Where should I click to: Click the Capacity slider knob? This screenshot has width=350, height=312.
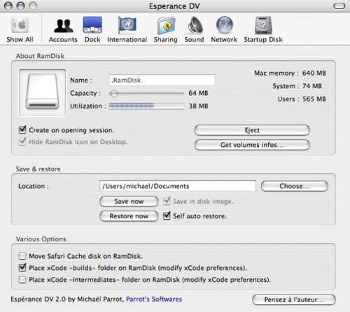tap(114, 94)
